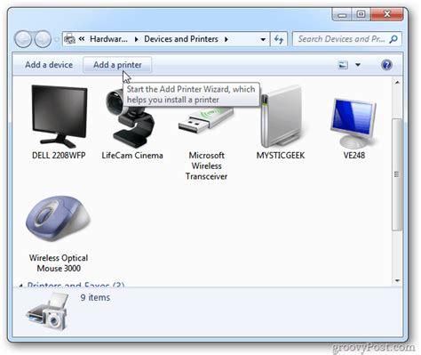This screenshot has width=421, height=355.
Task: Maximize the Devices and Printers window
Action: [361, 14]
